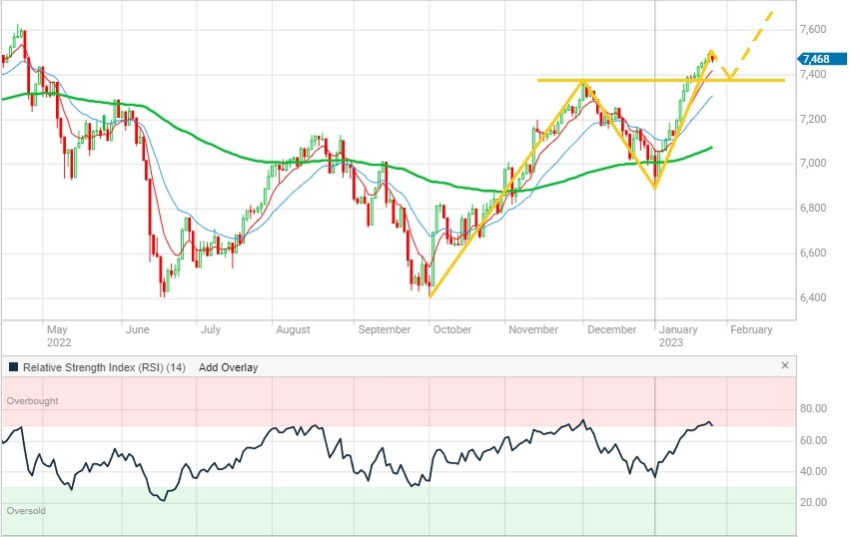Click the RSI indicator color square
This screenshot has height=537, width=851.
tap(13, 367)
